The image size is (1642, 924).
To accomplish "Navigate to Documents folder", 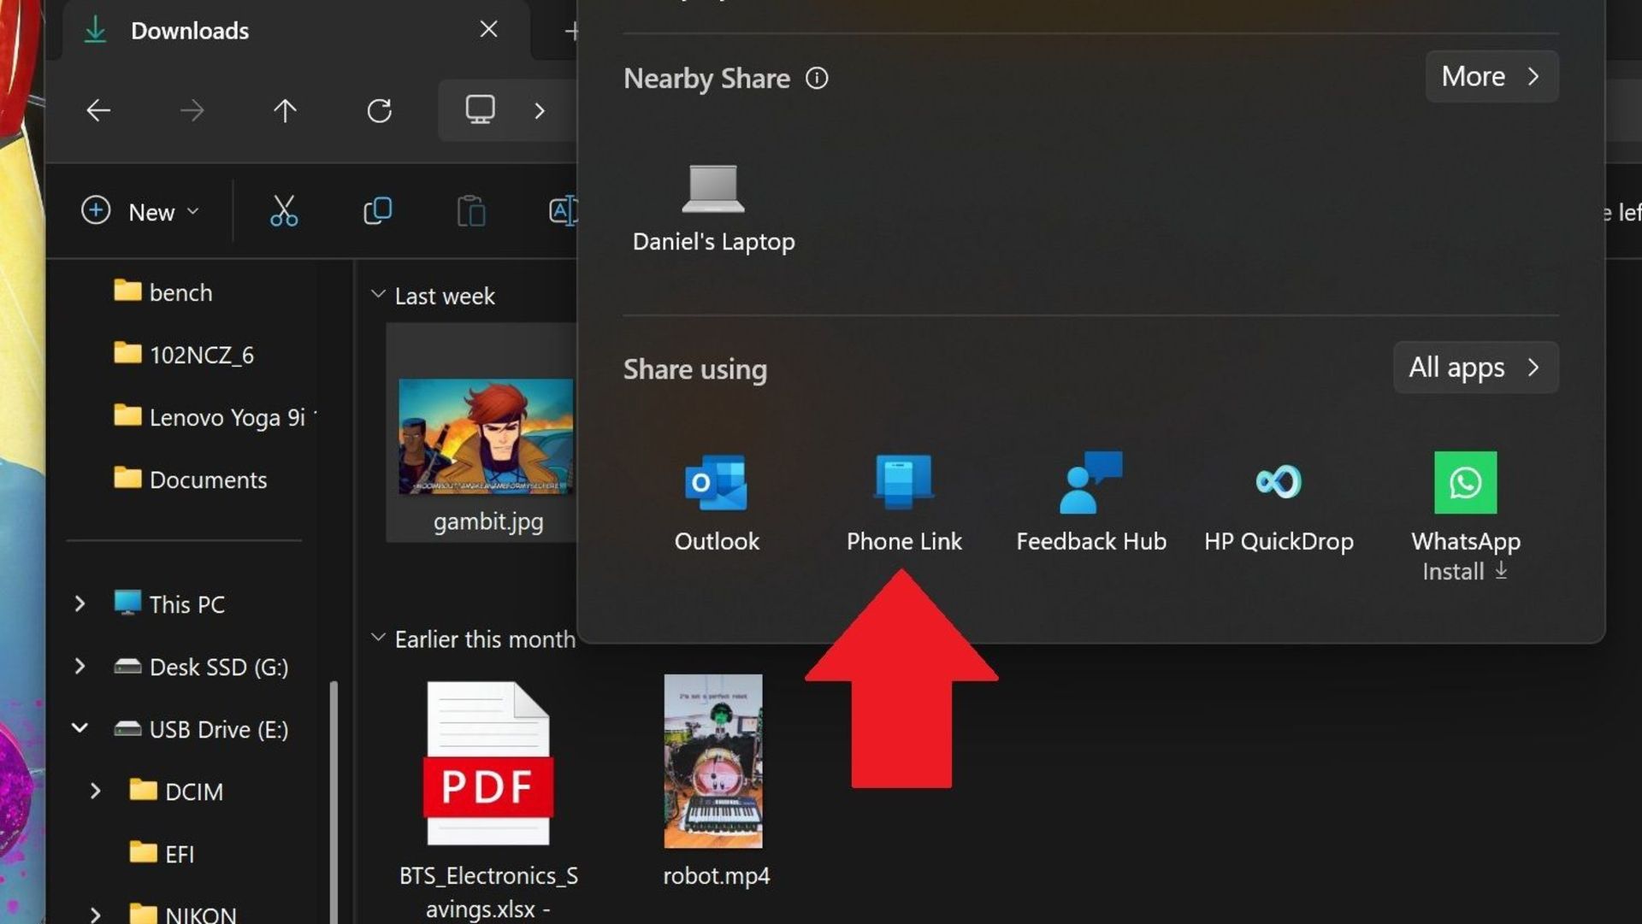I will click(x=206, y=478).
